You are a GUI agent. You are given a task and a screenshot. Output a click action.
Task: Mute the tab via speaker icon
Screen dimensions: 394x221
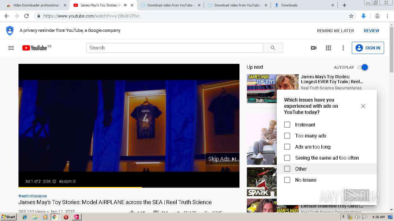pos(125,5)
